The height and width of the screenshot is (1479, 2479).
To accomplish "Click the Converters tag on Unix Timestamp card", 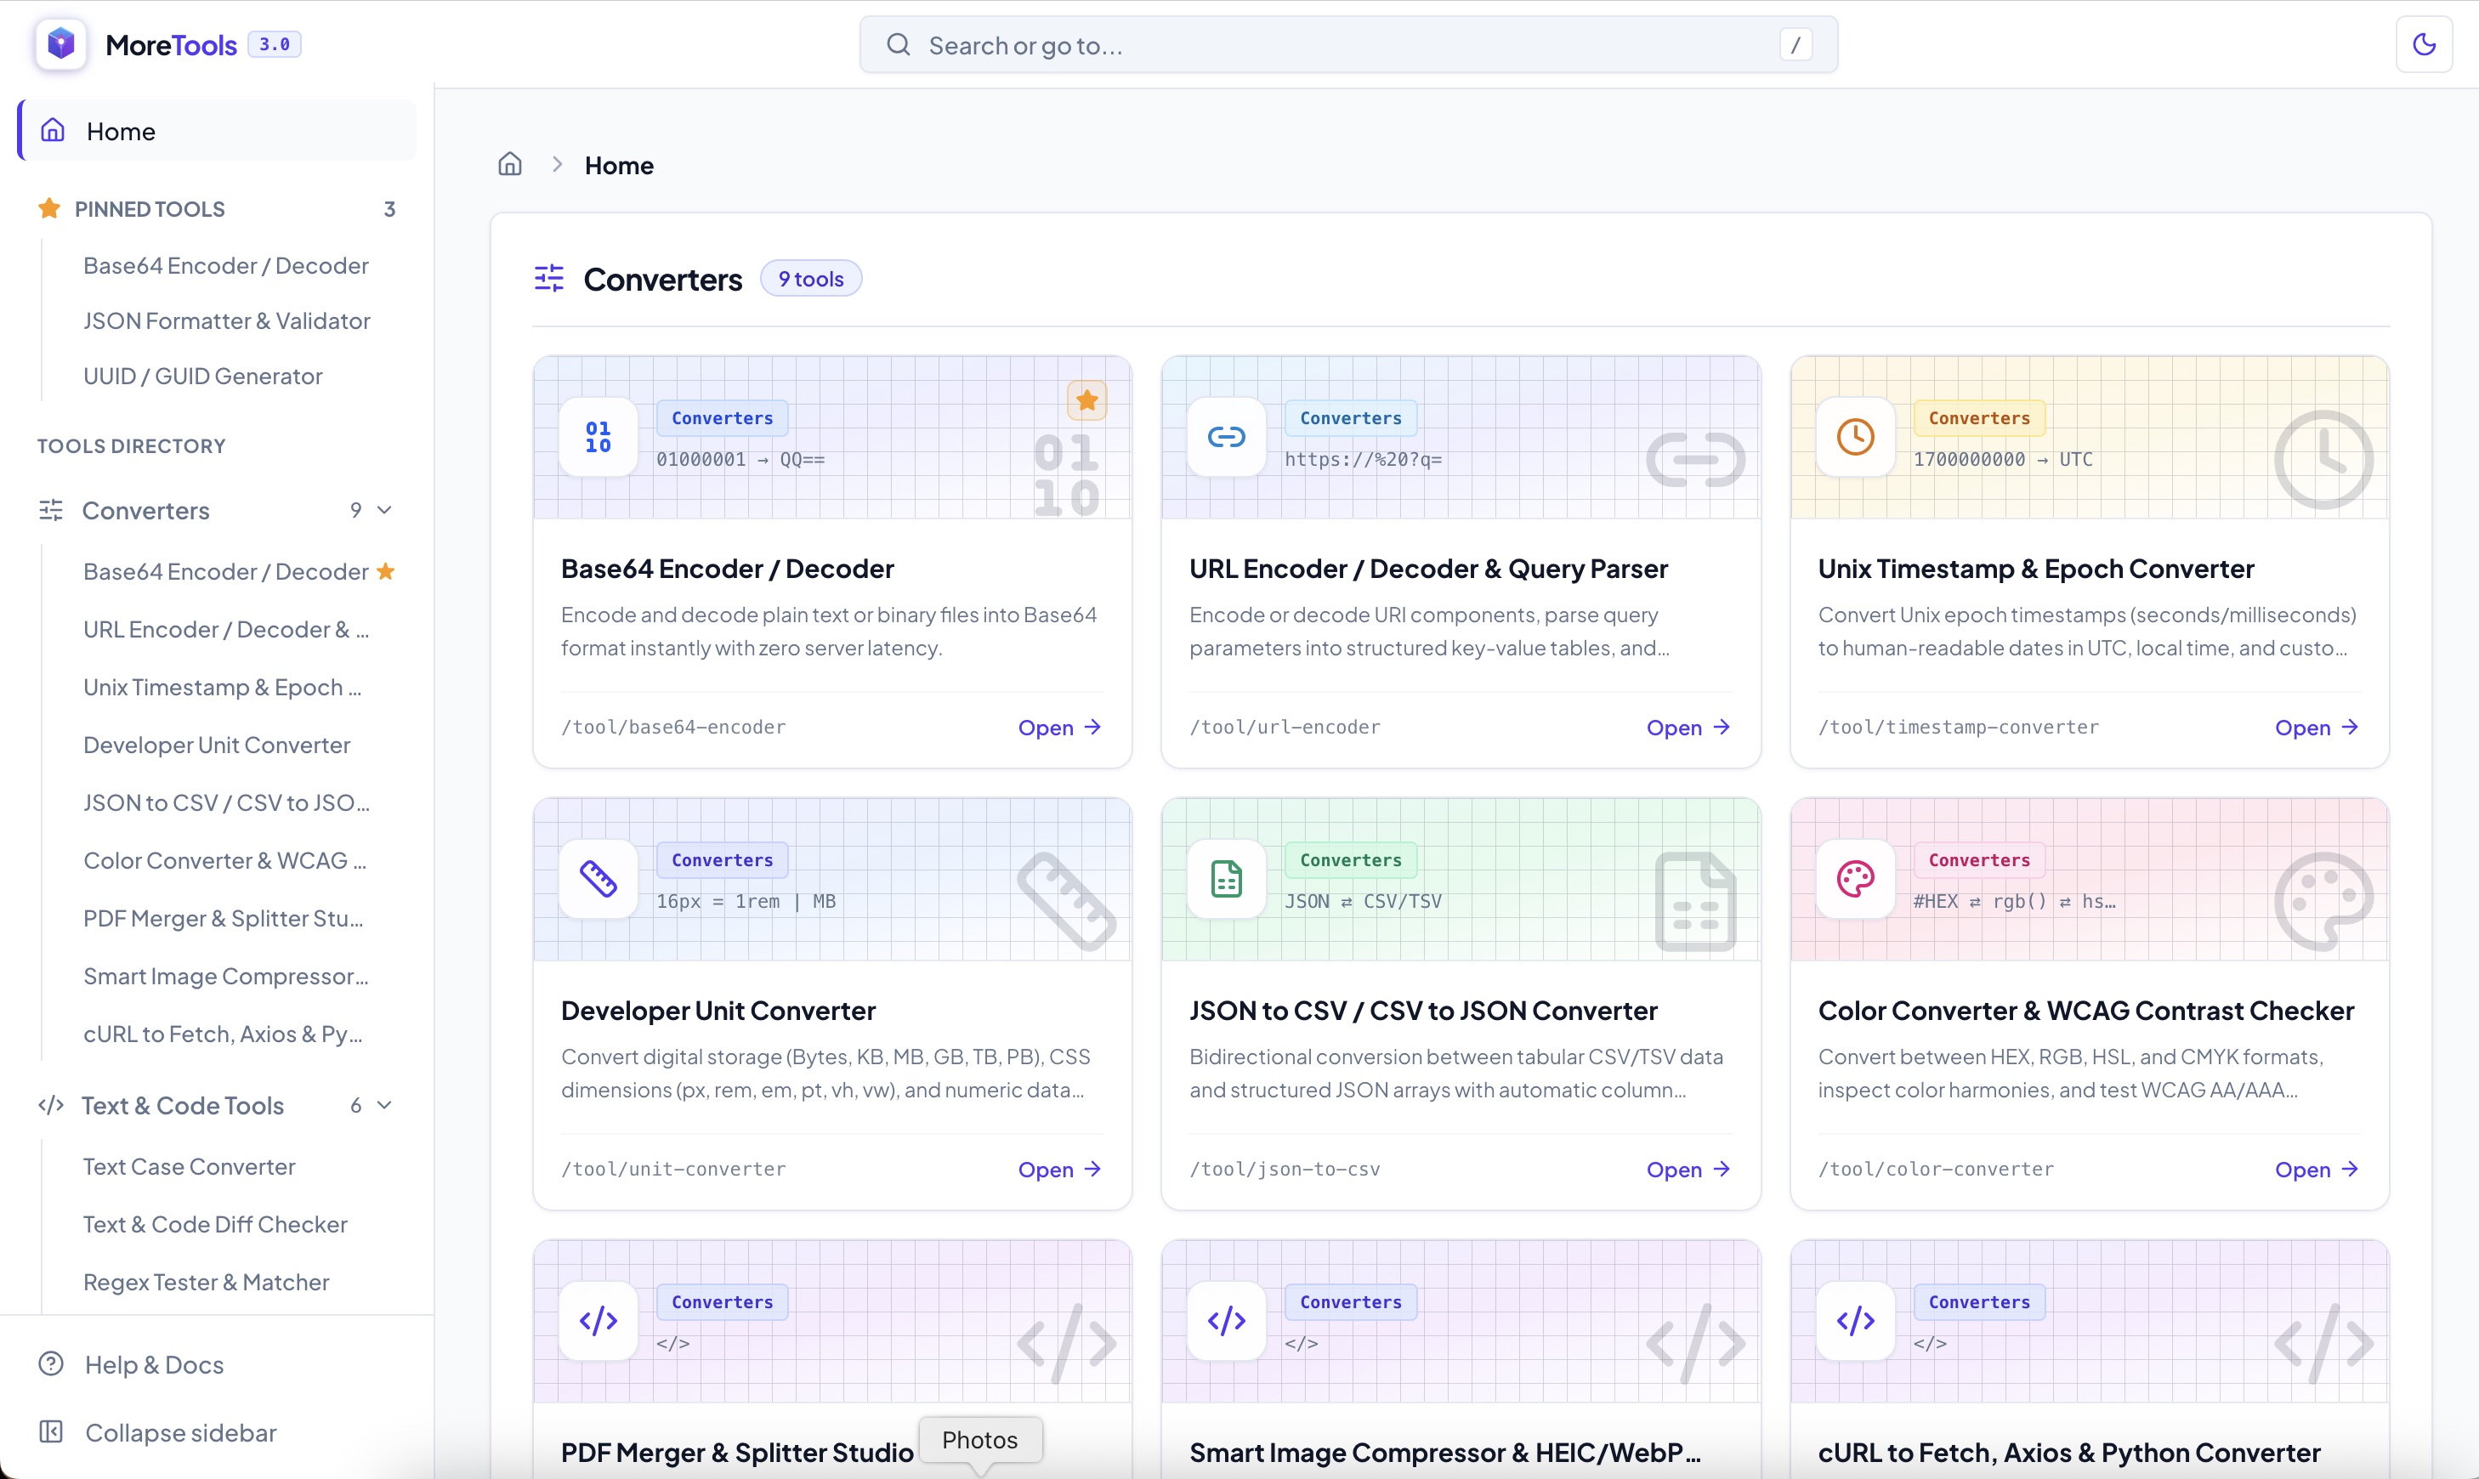I will coord(1978,417).
